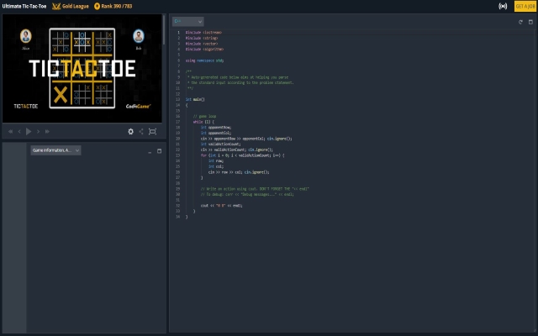Click the '// game loop' comment
The width and height of the screenshot is (538, 336).
tap(204, 116)
